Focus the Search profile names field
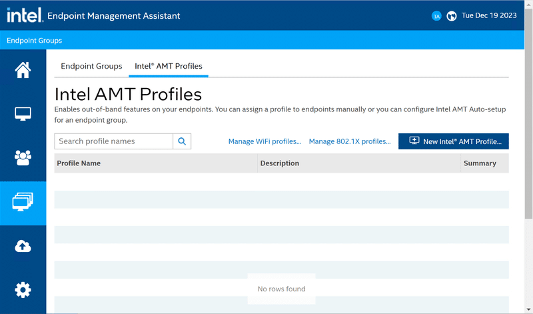533x314 pixels. pos(113,141)
